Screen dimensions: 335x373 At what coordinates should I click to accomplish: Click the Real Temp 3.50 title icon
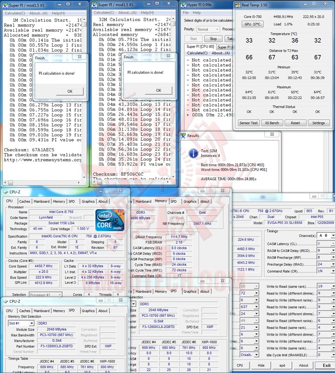pos(237,5)
